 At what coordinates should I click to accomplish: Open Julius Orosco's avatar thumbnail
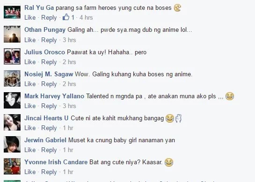pos(12,56)
